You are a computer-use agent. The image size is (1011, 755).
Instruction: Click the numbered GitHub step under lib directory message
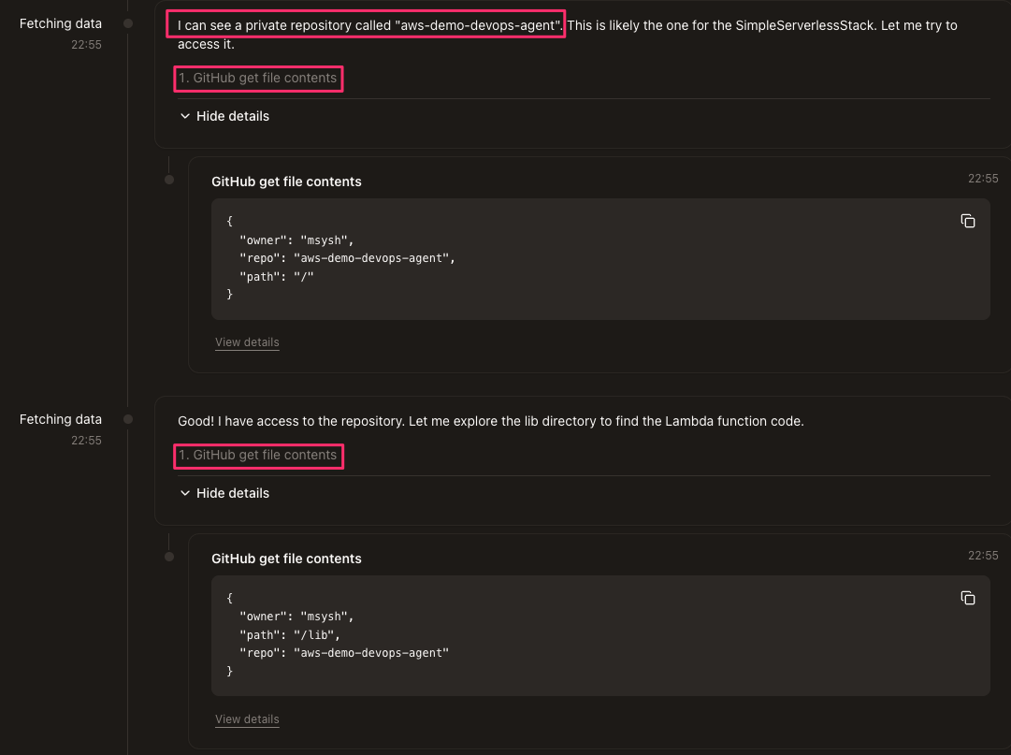(258, 456)
